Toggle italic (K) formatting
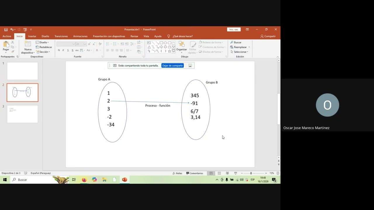Image resolution: width=374 pixels, height=210 pixels. (63, 50)
